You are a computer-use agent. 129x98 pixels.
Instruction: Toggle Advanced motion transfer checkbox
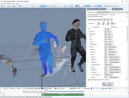point(88,16)
